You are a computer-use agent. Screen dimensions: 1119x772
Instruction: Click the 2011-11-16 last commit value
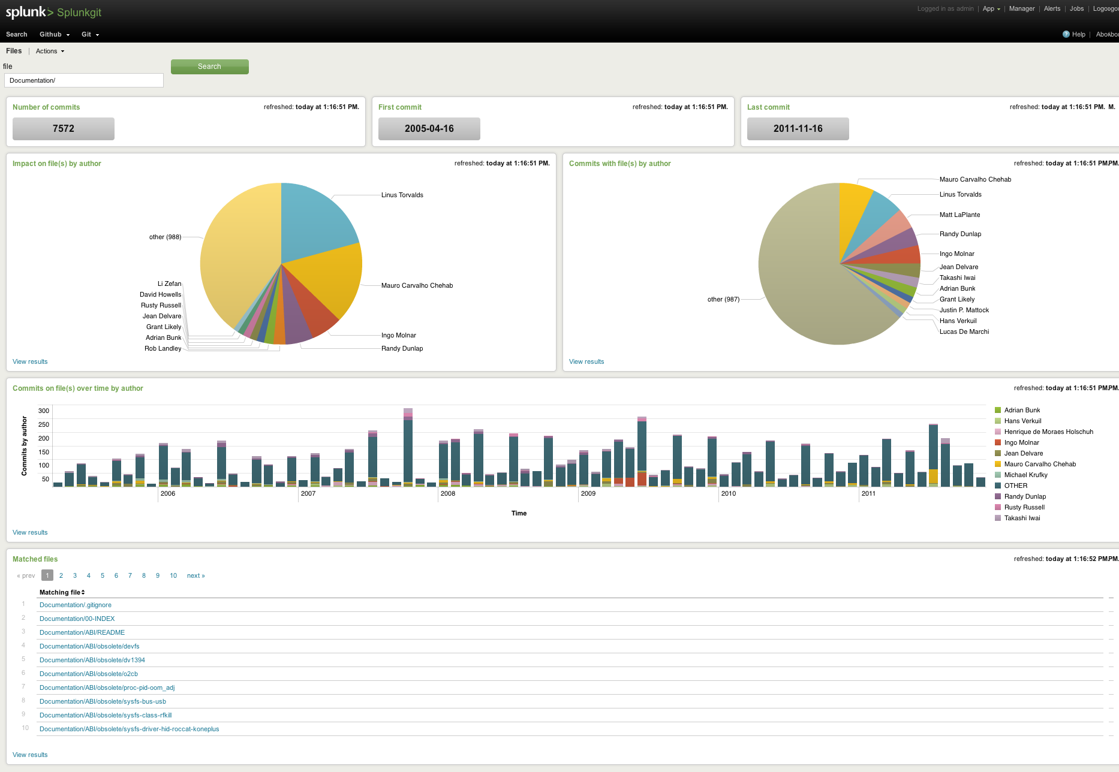click(798, 128)
